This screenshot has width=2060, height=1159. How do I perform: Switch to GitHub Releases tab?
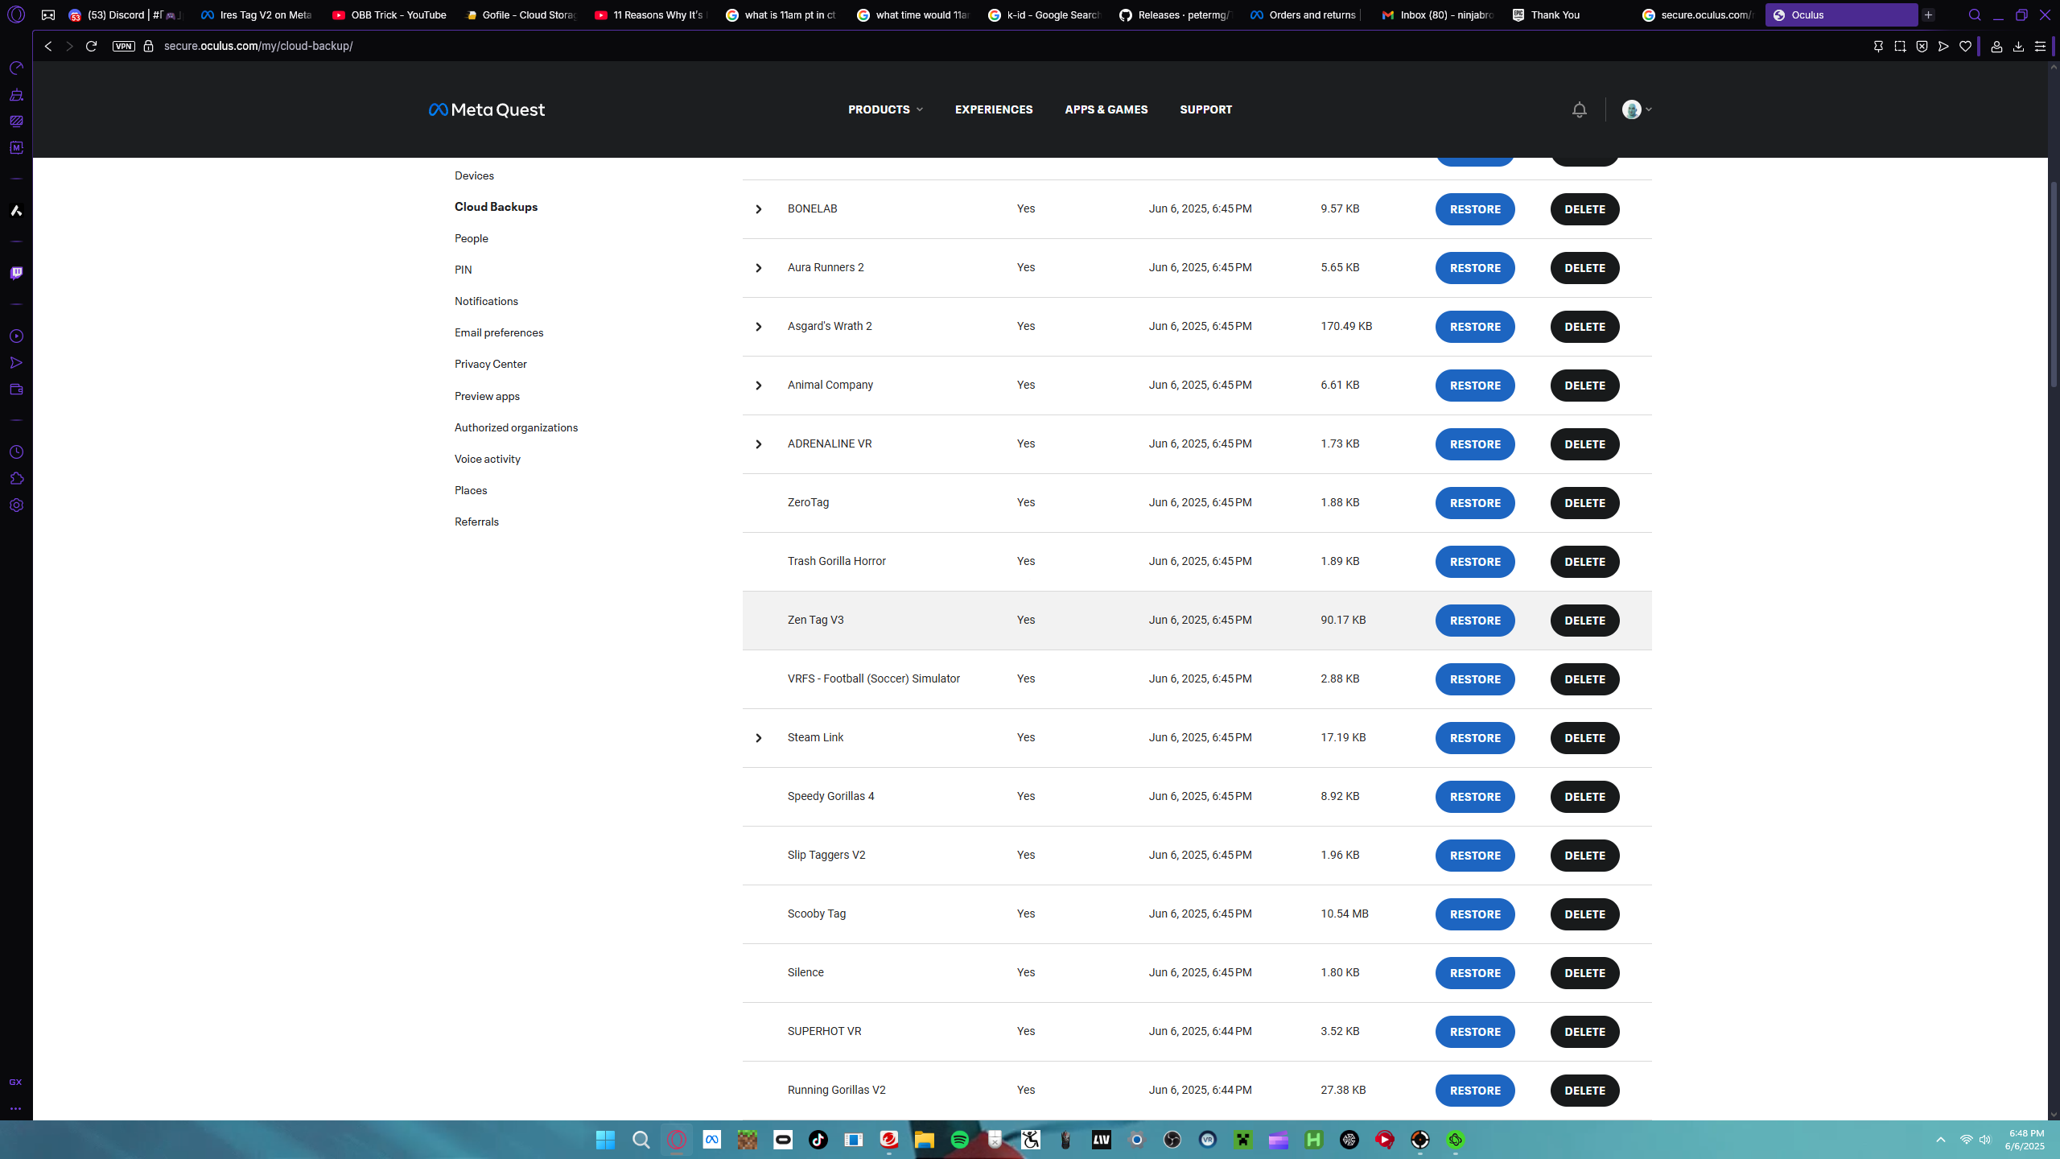click(1176, 15)
